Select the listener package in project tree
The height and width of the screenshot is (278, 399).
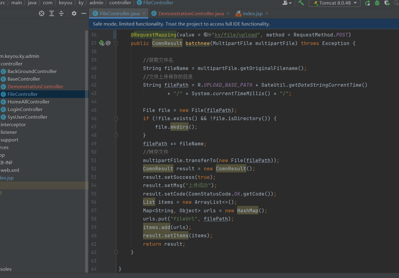tap(9, 132)
